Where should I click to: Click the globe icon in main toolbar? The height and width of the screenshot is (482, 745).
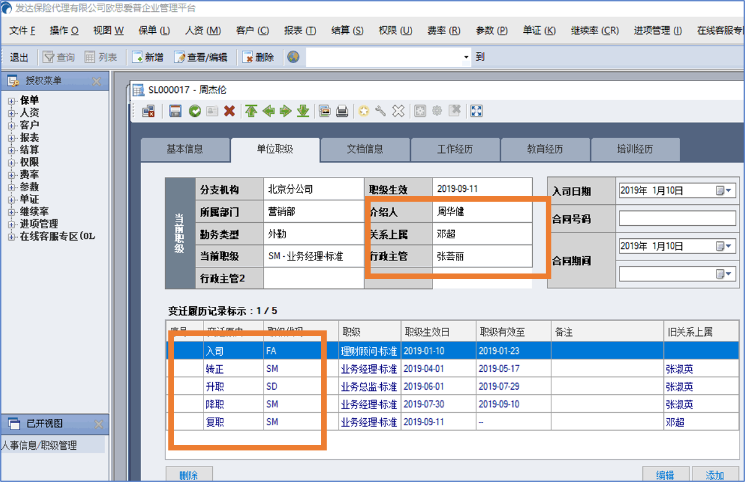tap(293, 57)
